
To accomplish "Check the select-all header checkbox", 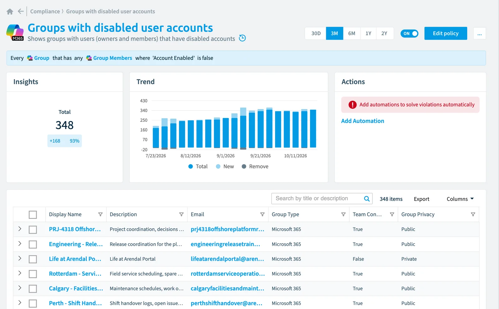I will tap(33, 215).
